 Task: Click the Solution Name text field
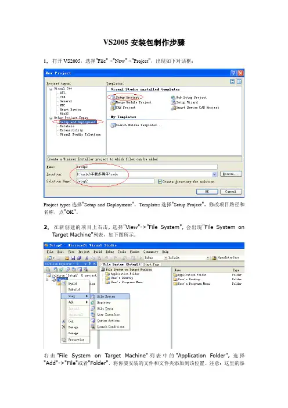(x=115, y=181)
